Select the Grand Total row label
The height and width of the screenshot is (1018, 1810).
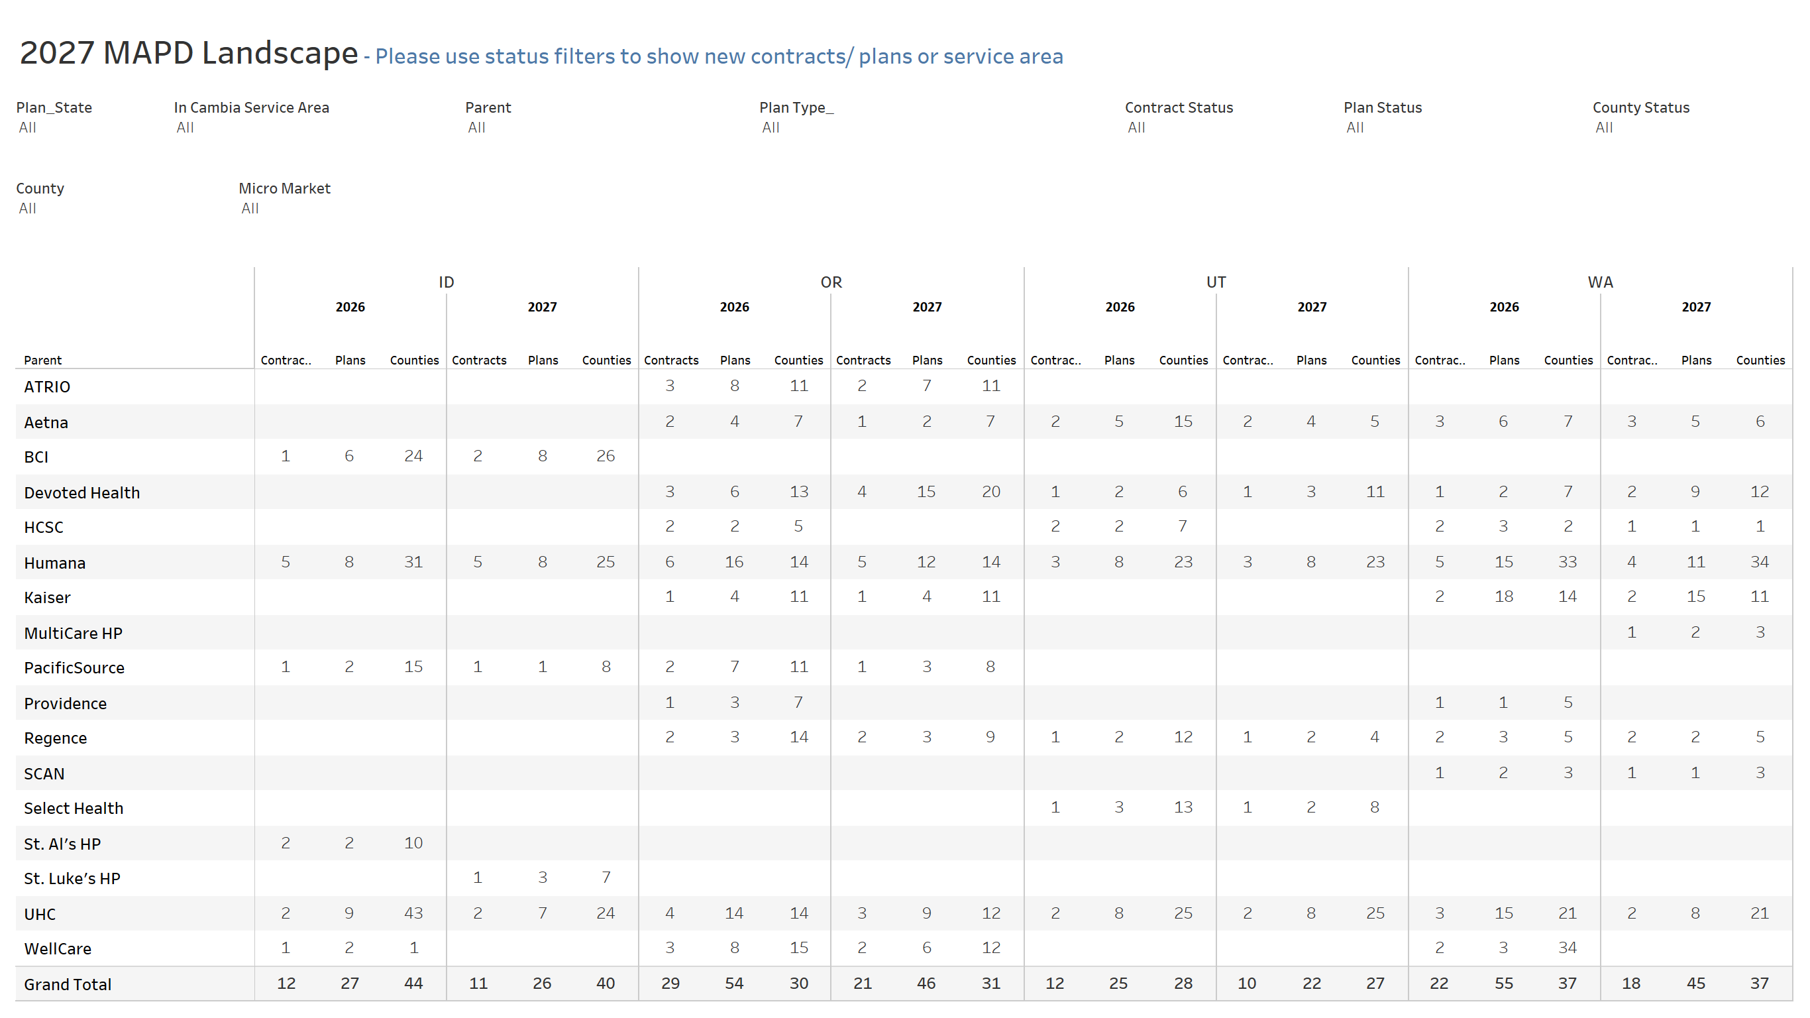click(68, 984)
